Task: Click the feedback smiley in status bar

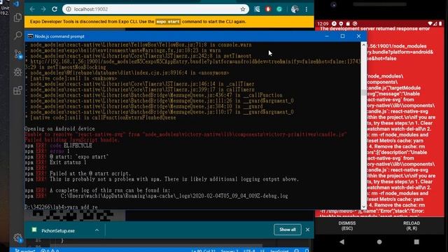Action: (x=296, y=251)
